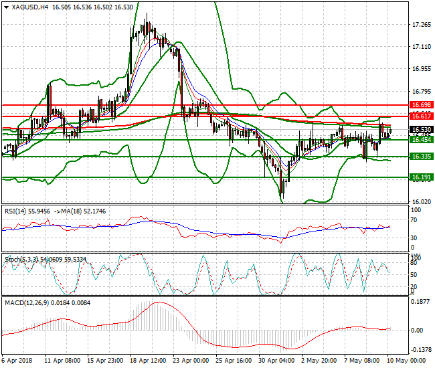Click the 0.1877 MACD scale value
The height and width of the screenshot is (368, 435).
(422, 302)
